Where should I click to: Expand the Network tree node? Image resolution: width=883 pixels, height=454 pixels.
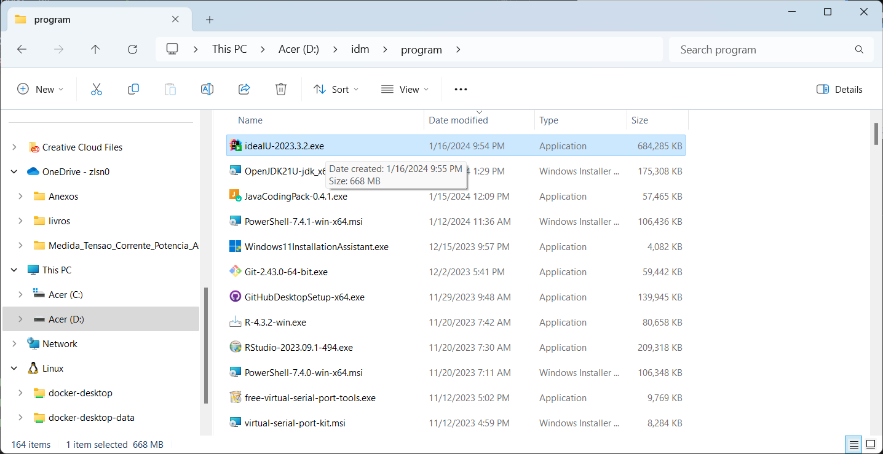pyautogui.click(x=14, y=344)
